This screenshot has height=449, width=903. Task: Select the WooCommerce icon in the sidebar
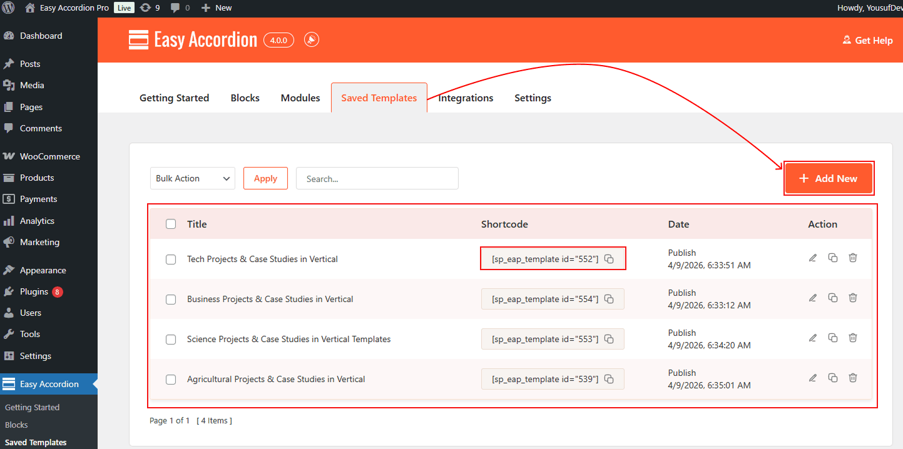[x=9, y=156]
